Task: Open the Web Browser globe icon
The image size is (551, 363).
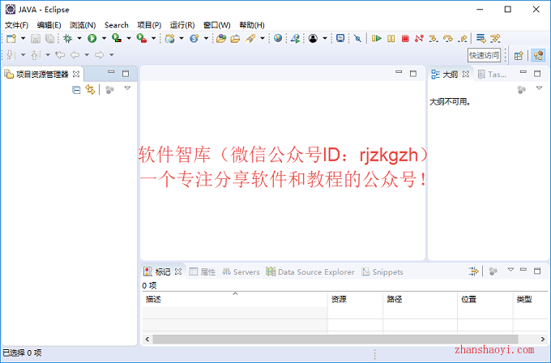Action: 278,38
